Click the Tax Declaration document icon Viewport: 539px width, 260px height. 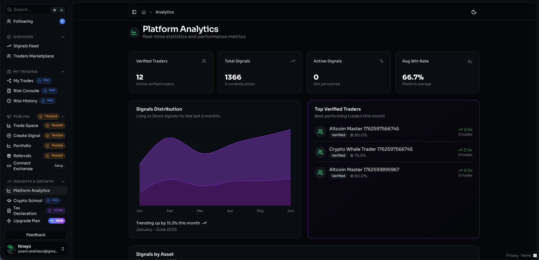coord(9,211)
